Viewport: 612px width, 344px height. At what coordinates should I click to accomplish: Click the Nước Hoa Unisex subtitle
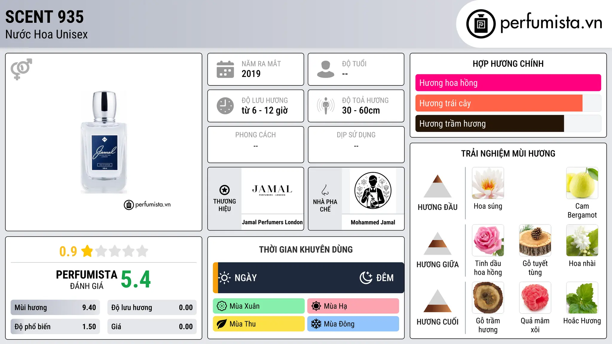pyautogui.click(x=46, y=34)
